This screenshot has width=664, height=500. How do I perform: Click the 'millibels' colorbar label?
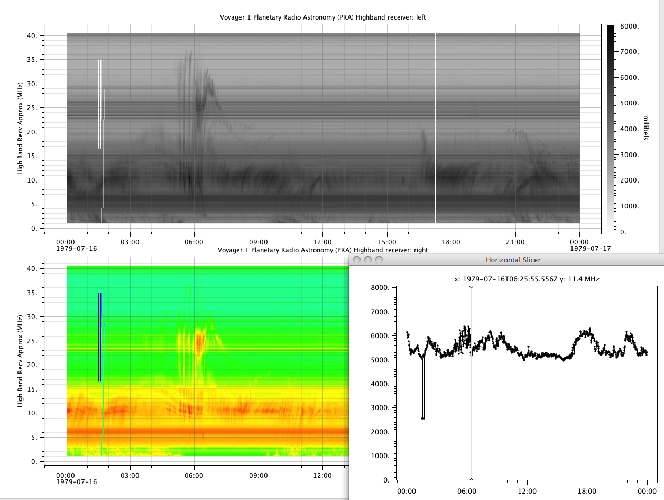click(x=645, y=129)
